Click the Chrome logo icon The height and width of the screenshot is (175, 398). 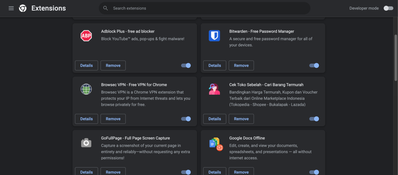(23, 8)
